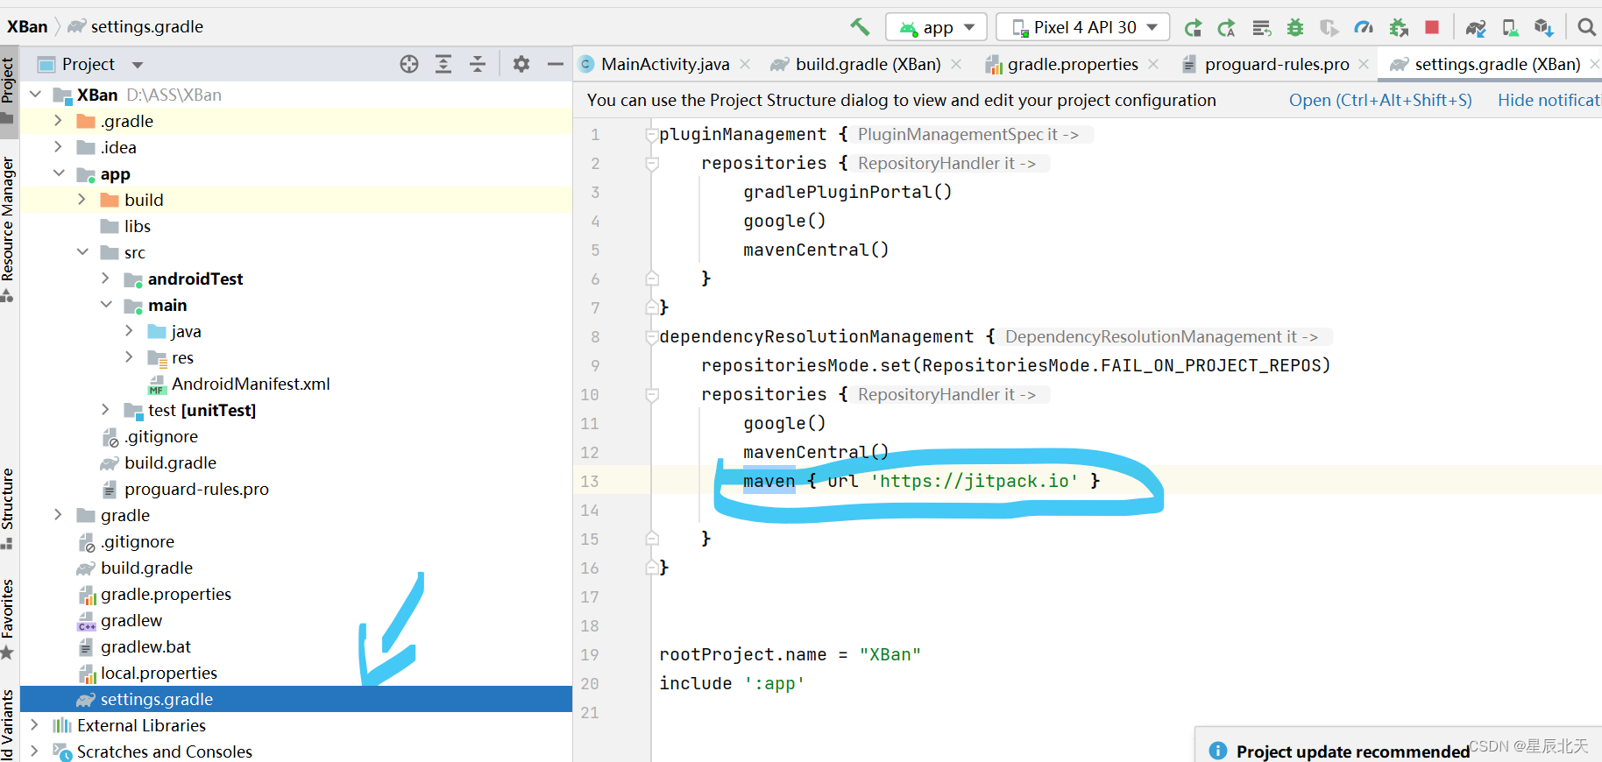This screenshot has height=762, width=1602.
Task: Open the Project tool window side tab
Action: click(8, 92)
